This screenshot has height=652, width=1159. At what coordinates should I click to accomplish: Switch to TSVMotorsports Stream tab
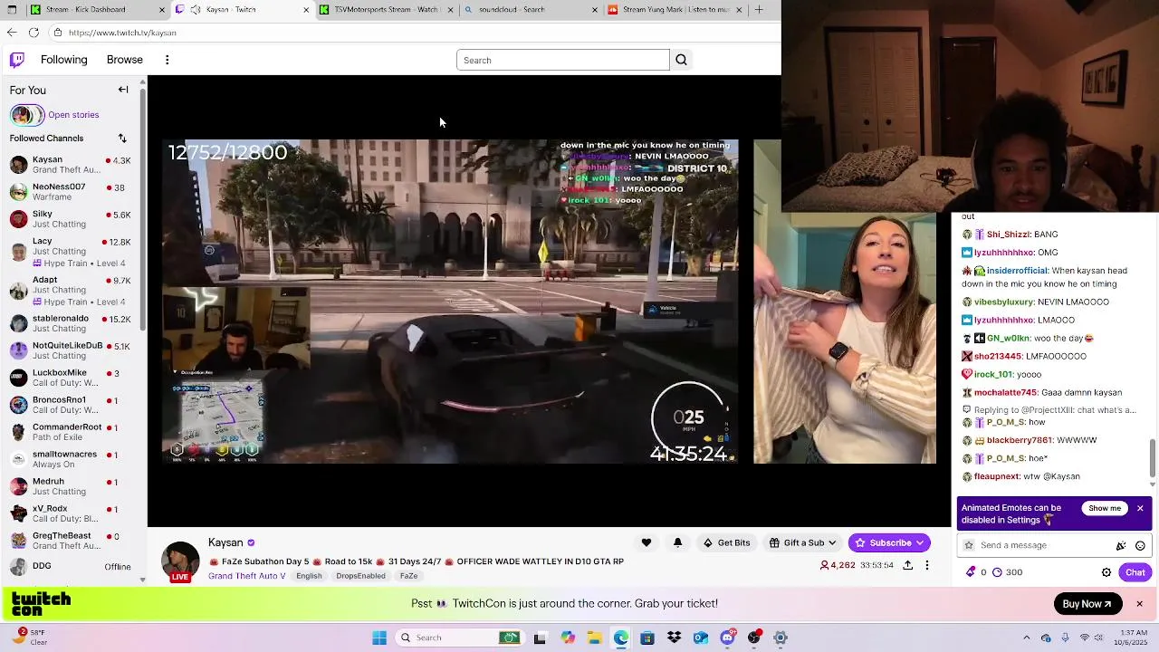tap(386, 10)
